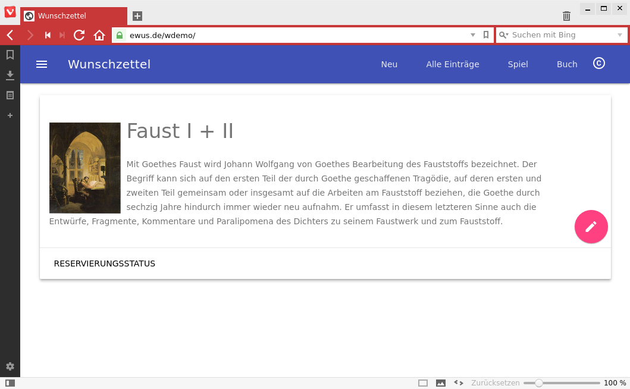Click the Faust painting thumbnail
This screenshot has height=389, width=630.
(84, 168)
